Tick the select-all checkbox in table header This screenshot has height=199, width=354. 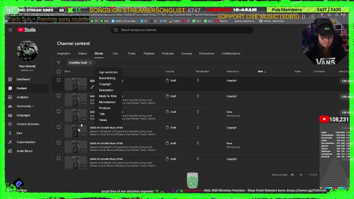click(x=59, y=72)
